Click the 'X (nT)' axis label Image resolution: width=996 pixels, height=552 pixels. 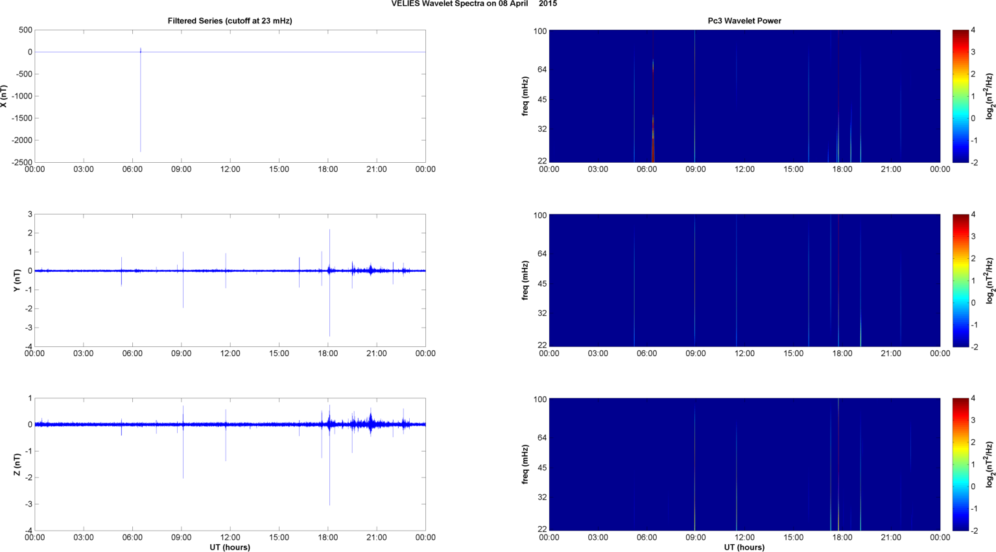5,96
